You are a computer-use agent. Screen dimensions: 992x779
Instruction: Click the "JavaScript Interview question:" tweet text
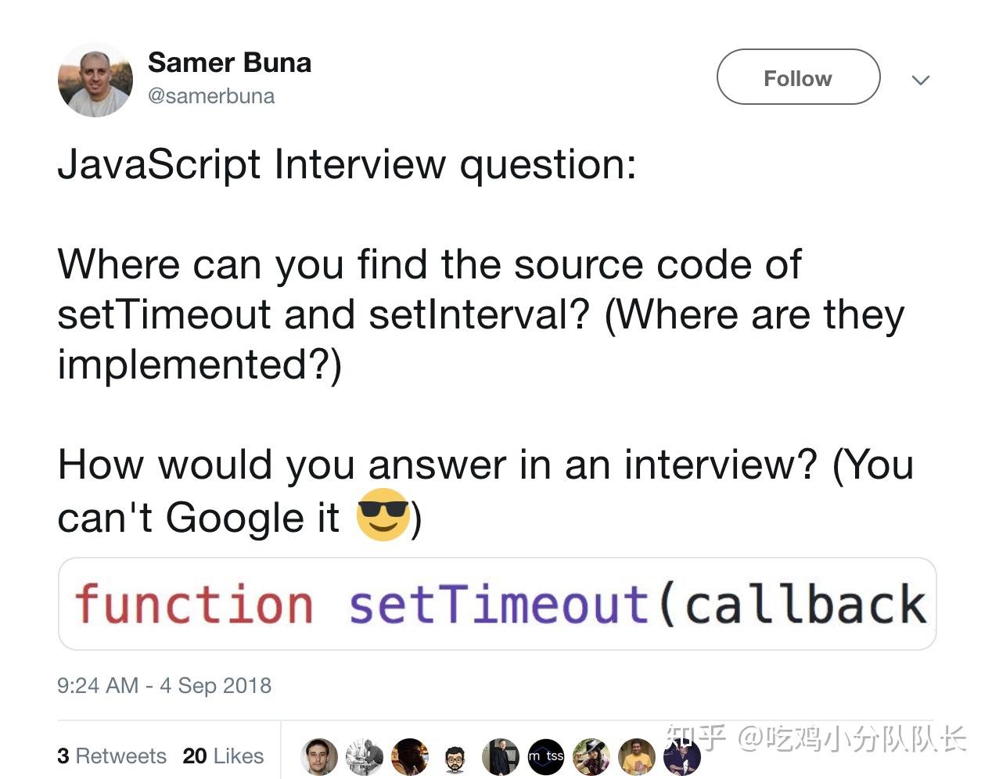click(x=347, y=165)
